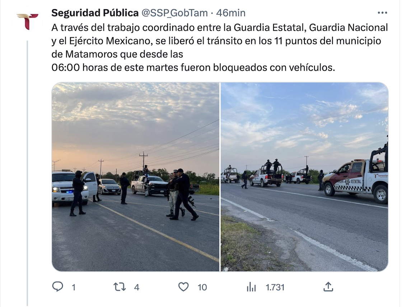This screenshot has width=402, height=307.
Task: Click the reply count of 1
Action: pyautogui.click(x=74, y=287)
